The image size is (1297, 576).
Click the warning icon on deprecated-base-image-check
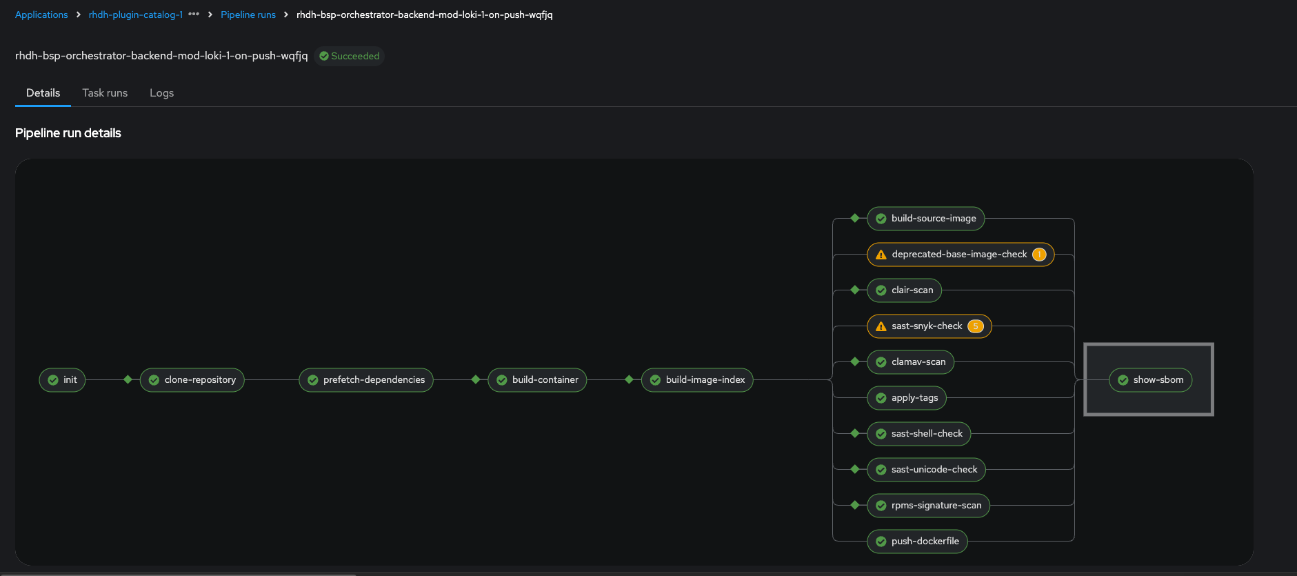pos(881,255)
